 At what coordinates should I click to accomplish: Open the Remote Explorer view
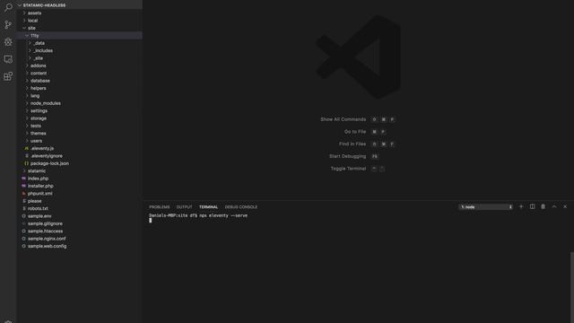point(8,59)
